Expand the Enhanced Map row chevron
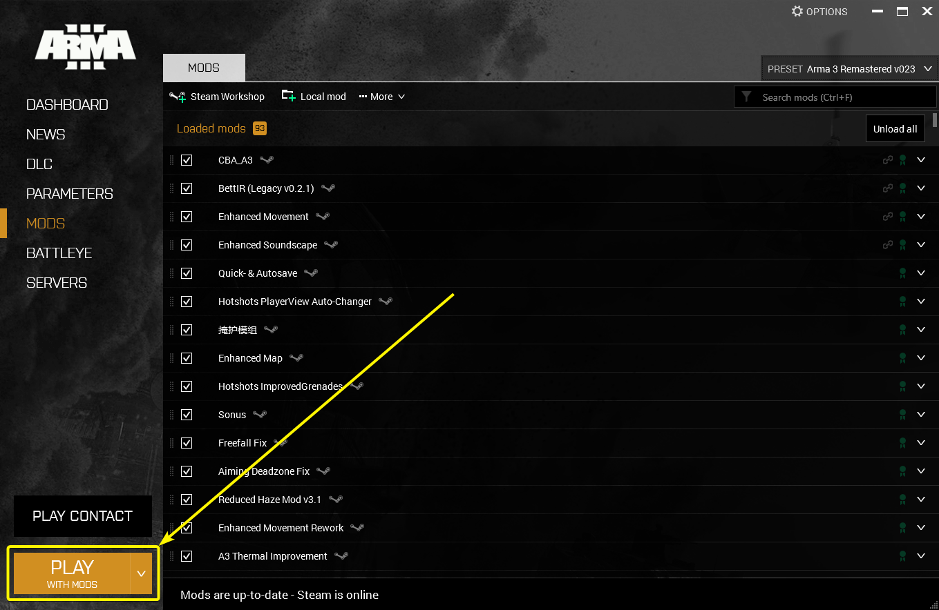 [x=920, y=358]
